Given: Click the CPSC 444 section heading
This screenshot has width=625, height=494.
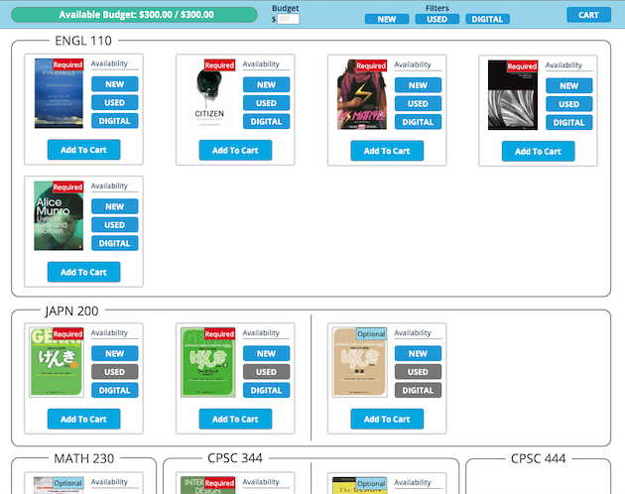Looking at the screenshot, I should tap(539, 458).
